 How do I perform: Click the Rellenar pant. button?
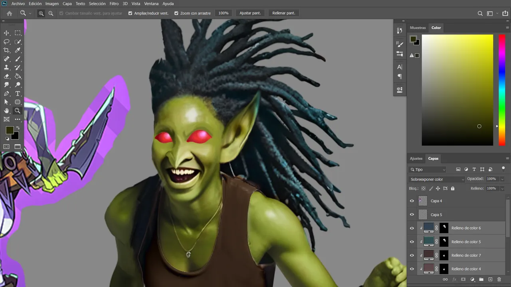(x=284, y=13)
